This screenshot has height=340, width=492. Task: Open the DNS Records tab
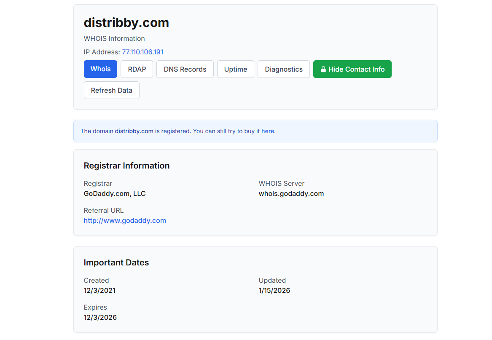pos(185,69)
